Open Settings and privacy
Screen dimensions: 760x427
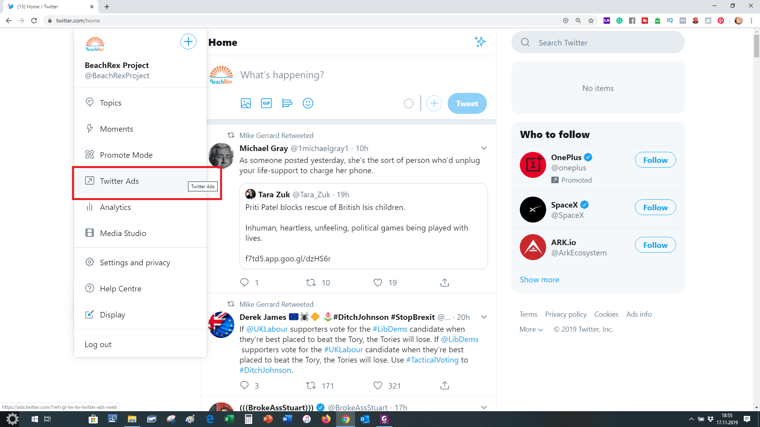[x=135, y=263]
